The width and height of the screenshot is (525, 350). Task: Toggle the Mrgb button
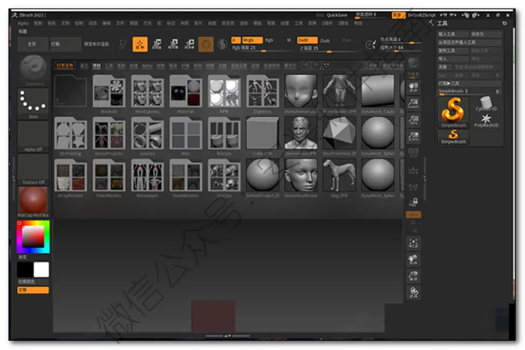coord(252,40)
